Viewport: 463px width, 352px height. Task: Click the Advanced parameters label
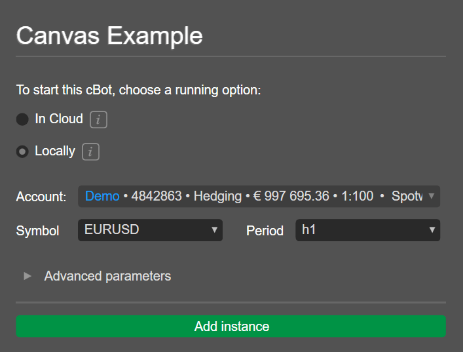coord(107,277)
